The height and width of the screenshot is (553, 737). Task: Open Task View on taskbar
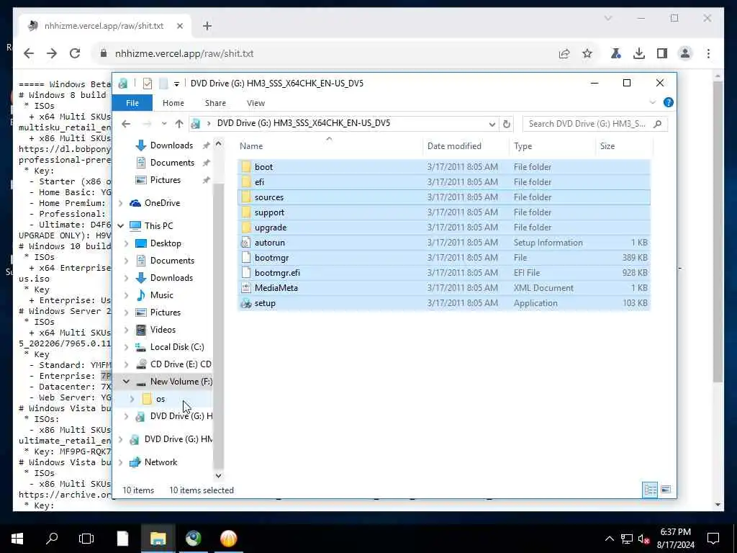click(86, 539)
